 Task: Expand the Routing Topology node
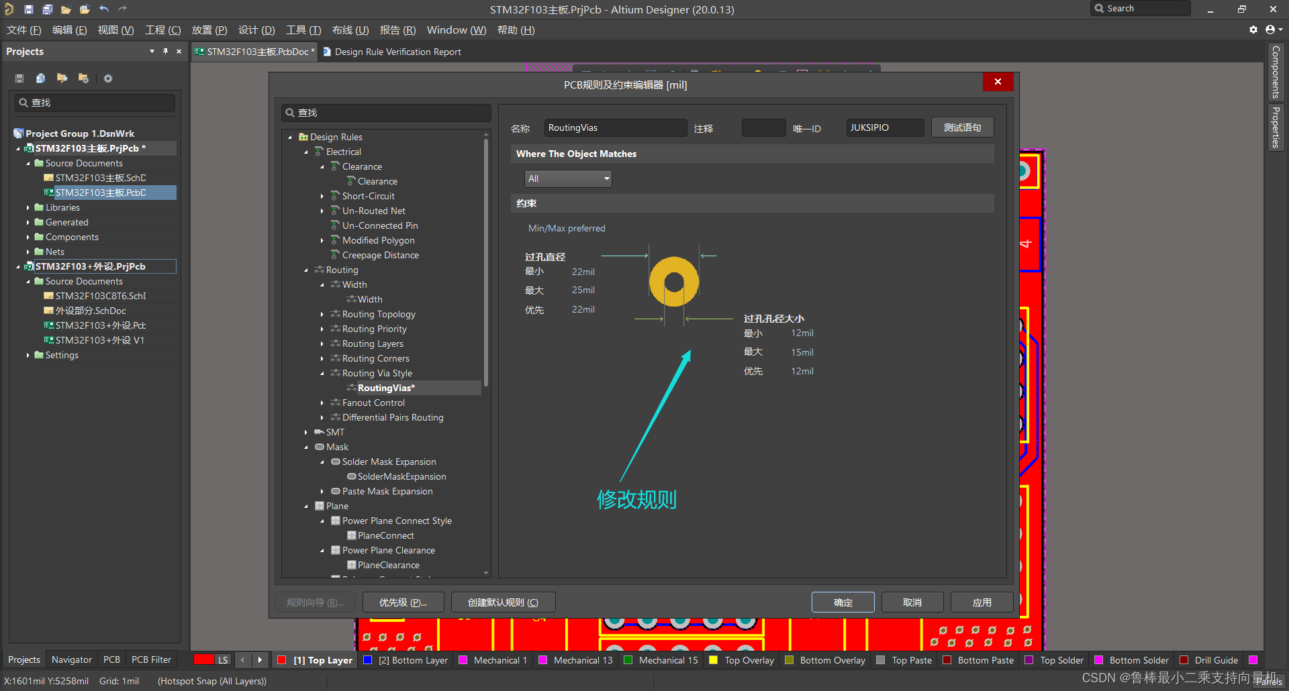322,315
